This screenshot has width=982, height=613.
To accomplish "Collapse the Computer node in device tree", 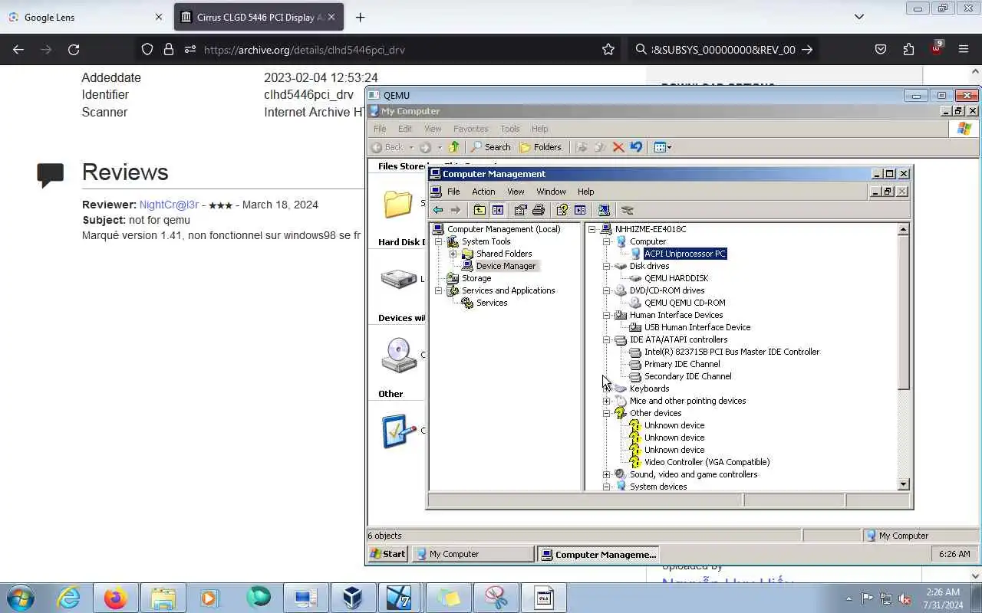I will pyautogui.click(x=606, y=241).
